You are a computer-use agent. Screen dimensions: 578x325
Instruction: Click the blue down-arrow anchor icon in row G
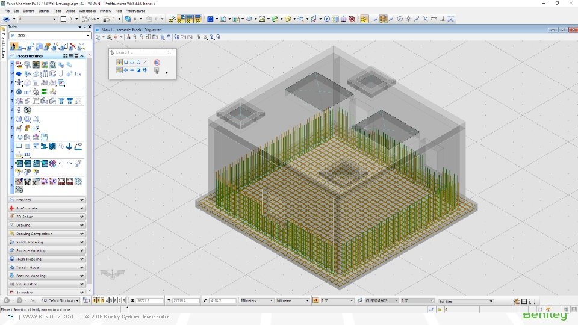[69, 146]
